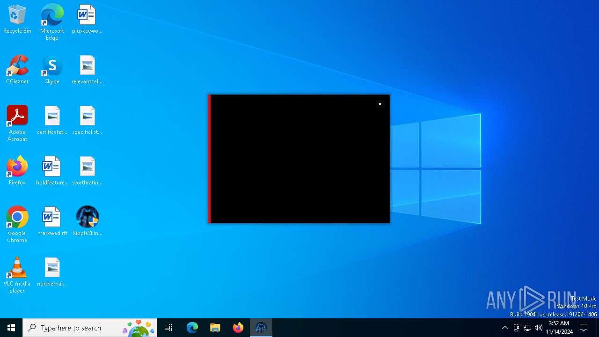Screen dimensions: 599x337
Task: Open the network status tray icon
Action: tap(527, 328)
